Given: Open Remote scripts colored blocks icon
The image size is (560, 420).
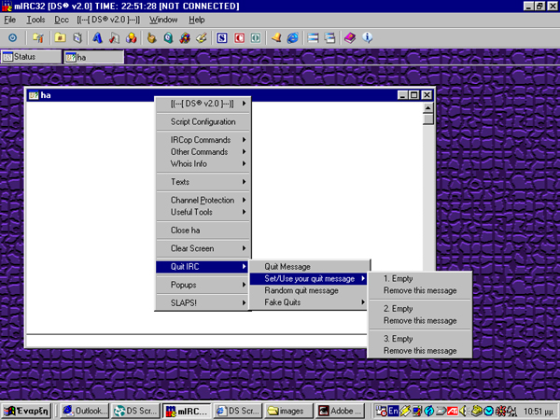Looking at the screenshot, I should [x=132, y=37].
